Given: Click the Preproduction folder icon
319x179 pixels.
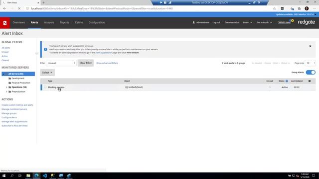Looking at the screenshot, I should [9, 91].
